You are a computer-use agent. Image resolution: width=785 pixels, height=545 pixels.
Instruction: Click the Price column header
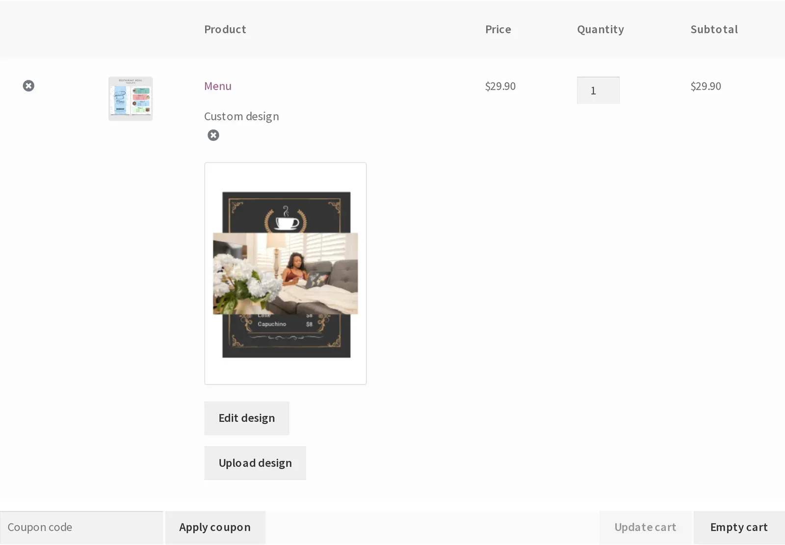click(x=498, y=29)
